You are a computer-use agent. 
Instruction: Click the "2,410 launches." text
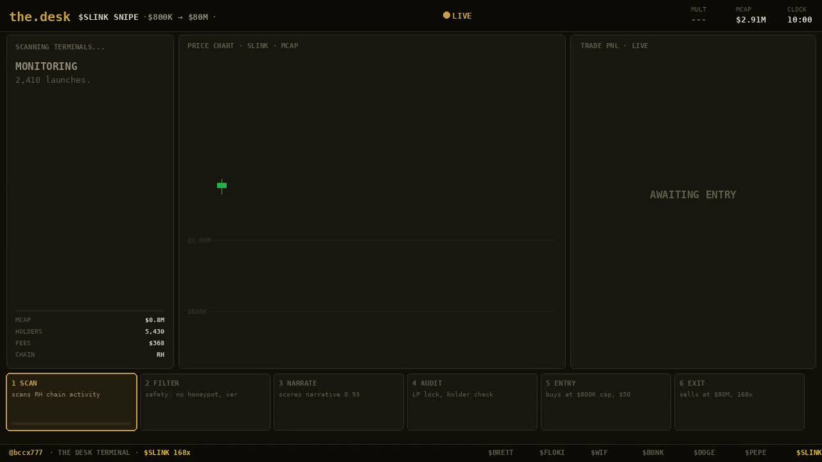click(x=53, y=80)
